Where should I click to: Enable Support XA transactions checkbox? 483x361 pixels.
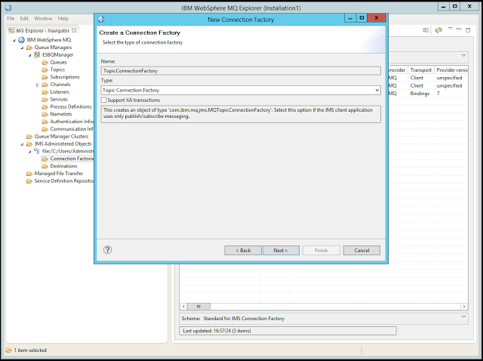104,100
